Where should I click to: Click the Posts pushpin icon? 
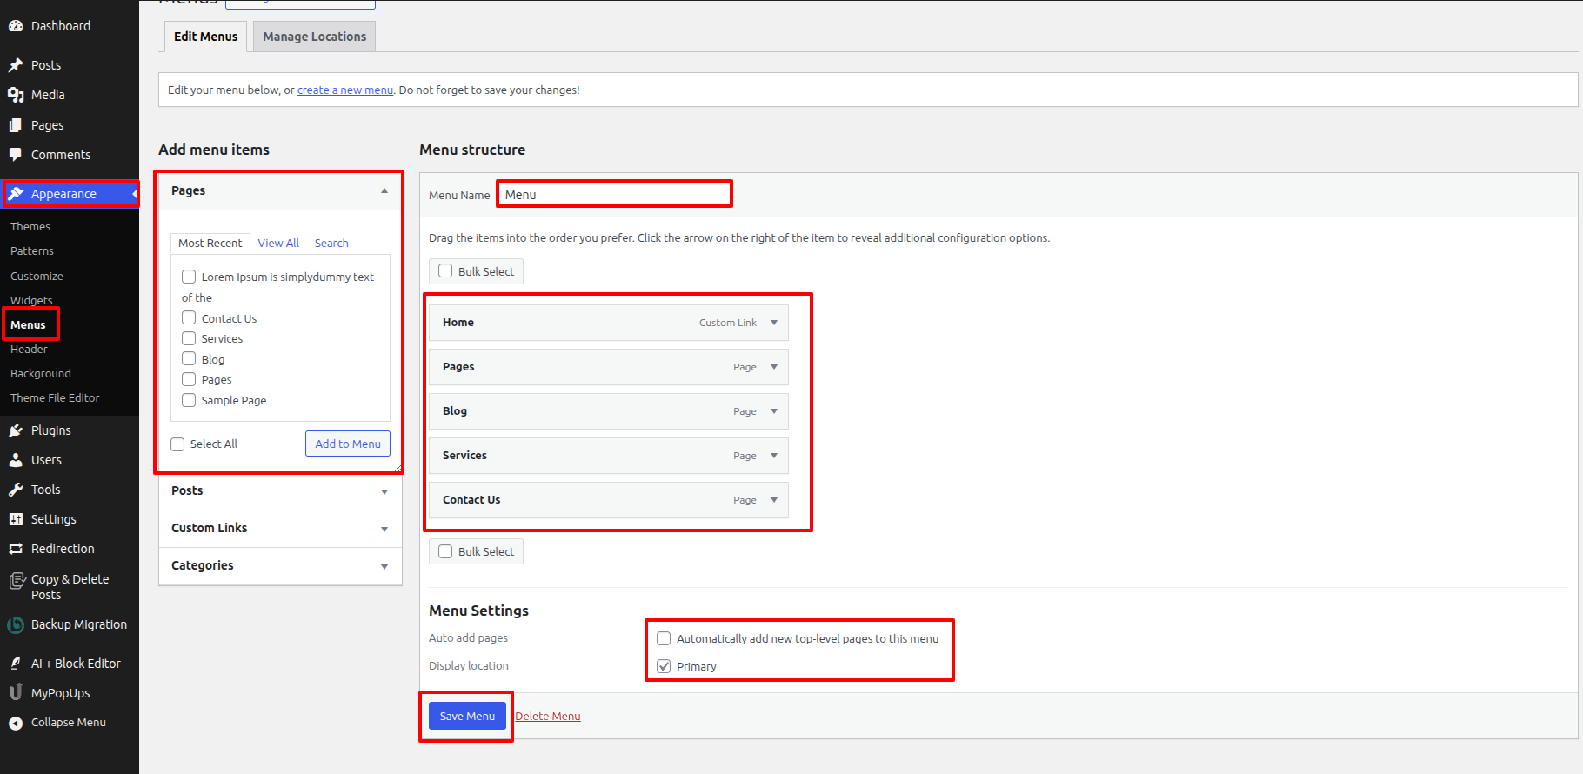(x=16, y=65)
